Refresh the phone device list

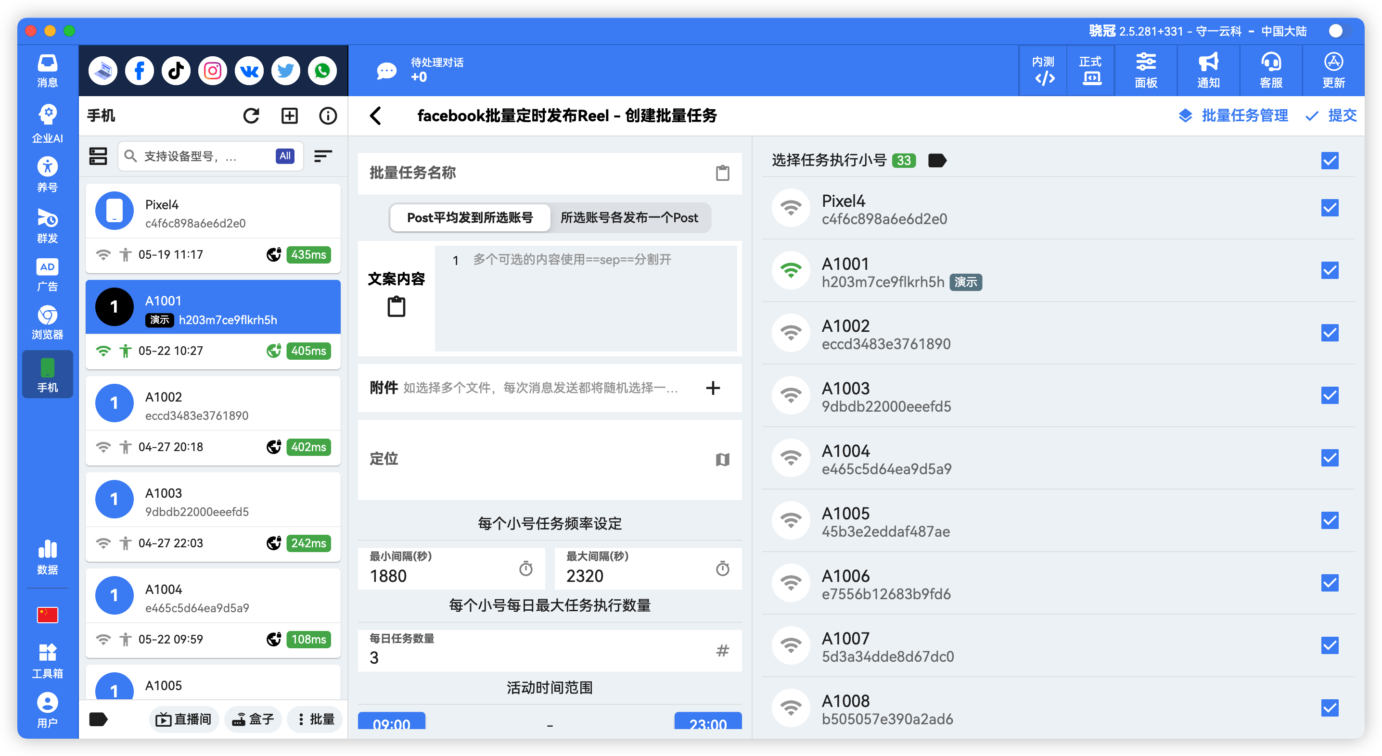click(252, 115)
